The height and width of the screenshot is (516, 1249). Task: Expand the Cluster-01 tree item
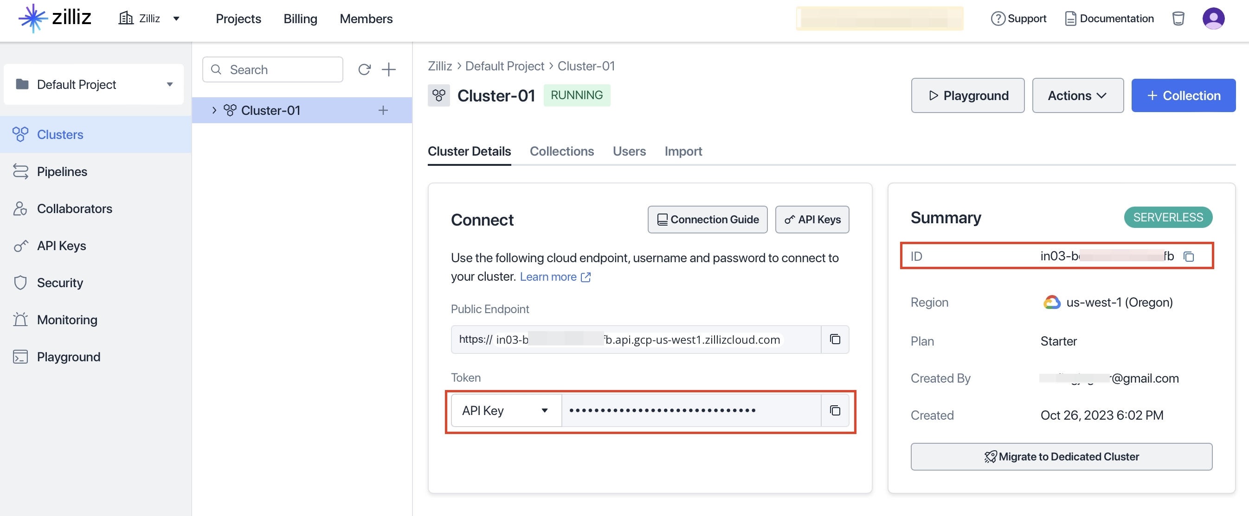coord(212,110)
